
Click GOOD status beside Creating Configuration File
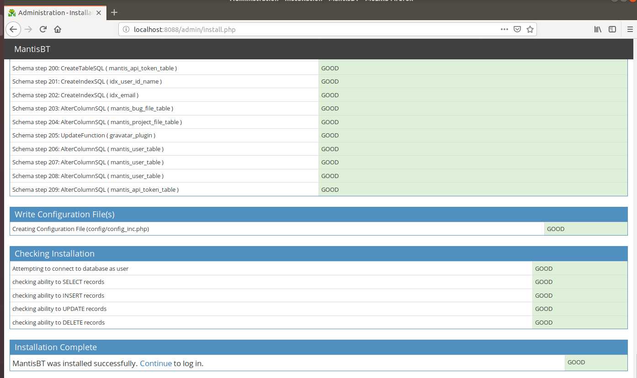(556, 229)
